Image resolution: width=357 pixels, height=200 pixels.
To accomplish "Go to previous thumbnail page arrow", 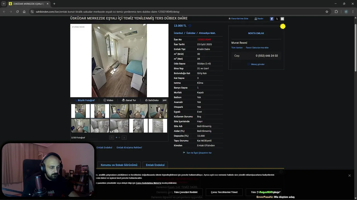I will pos(112,137).
